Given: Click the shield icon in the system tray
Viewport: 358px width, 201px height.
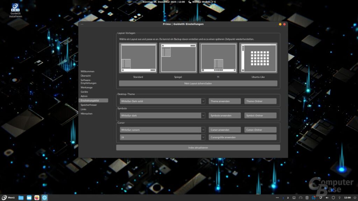Looking at the screenshot, I should [333, 198].
